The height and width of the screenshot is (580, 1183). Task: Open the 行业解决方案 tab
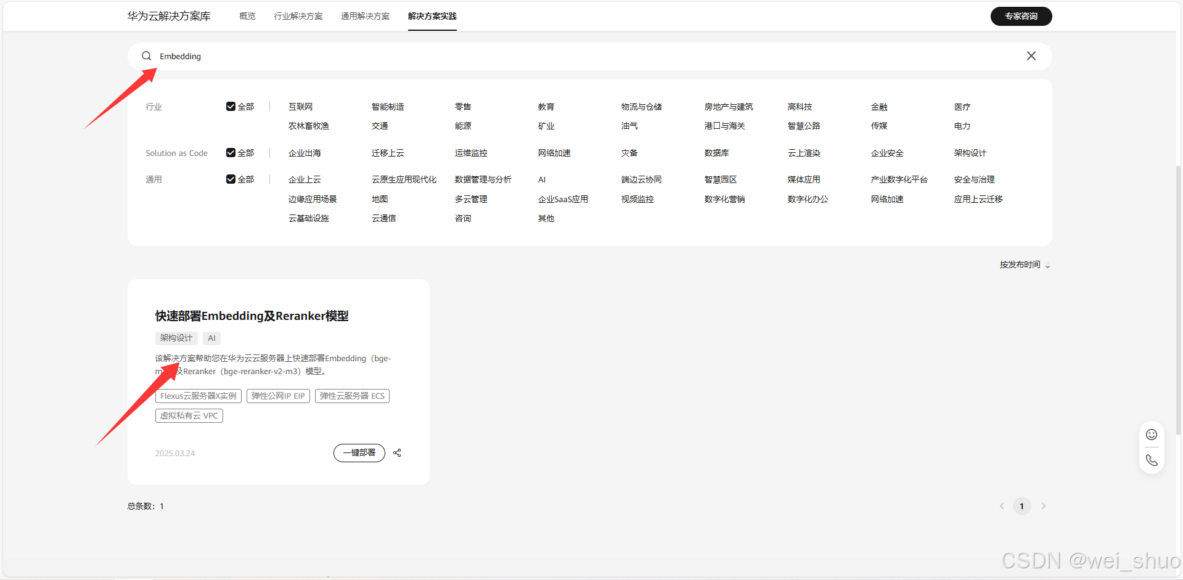tap(298, 16)
